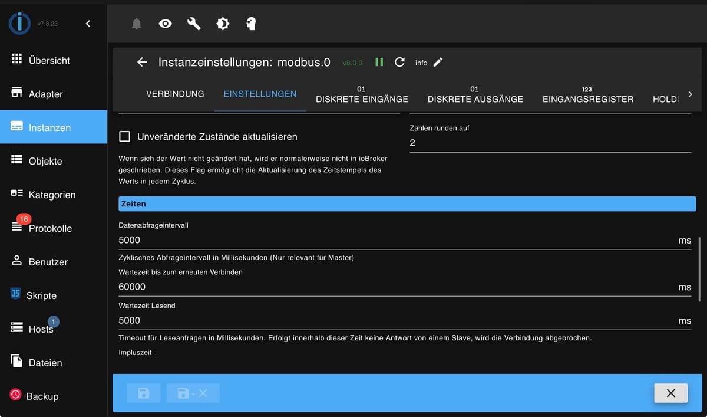Click the expert mode head icon

[x=251, y=24]
